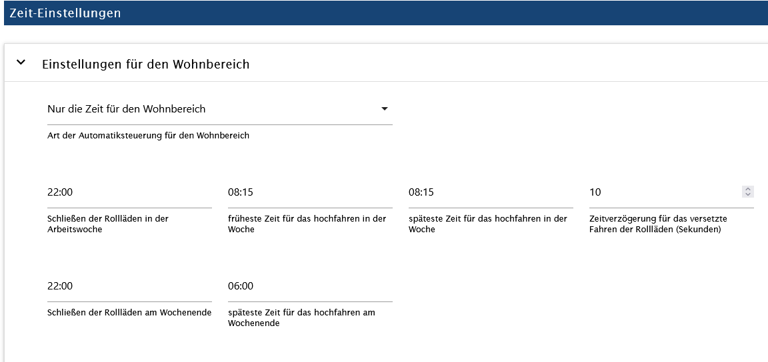This screenshot has height=362, width=768.
Task: Click the 'Schließen der Rollläden am Wochenende' label
Action: [129, 313]
